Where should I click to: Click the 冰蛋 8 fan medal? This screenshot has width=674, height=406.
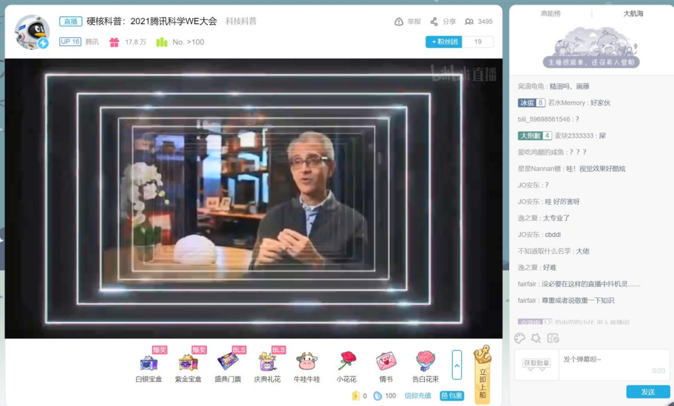(x=531, y=103)
